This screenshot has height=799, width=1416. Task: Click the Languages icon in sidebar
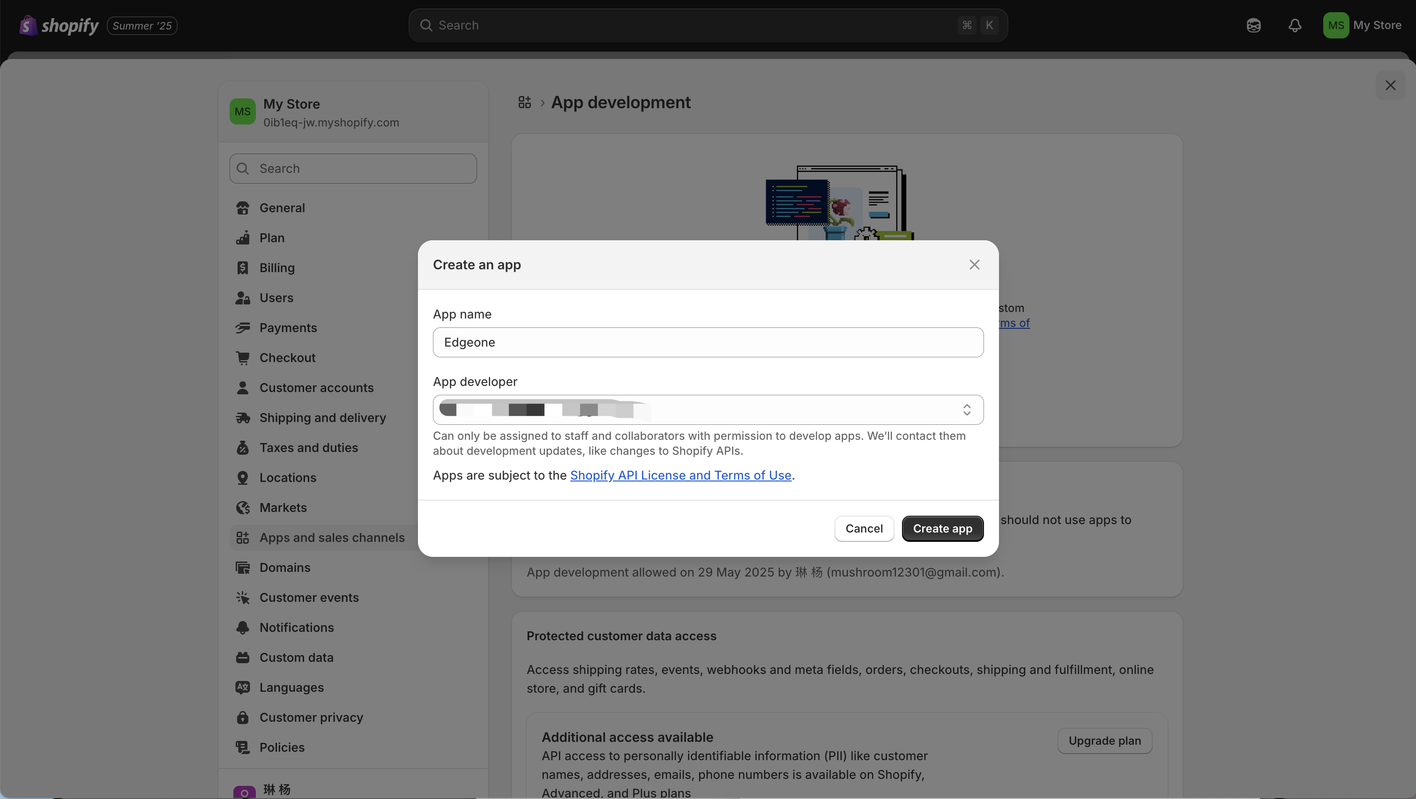(x=242, y=688)
